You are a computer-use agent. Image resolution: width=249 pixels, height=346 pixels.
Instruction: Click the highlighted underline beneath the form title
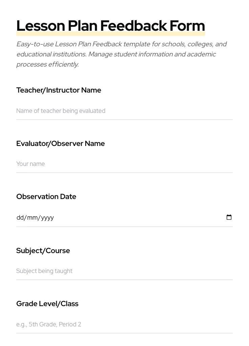(x=111, y=33)
